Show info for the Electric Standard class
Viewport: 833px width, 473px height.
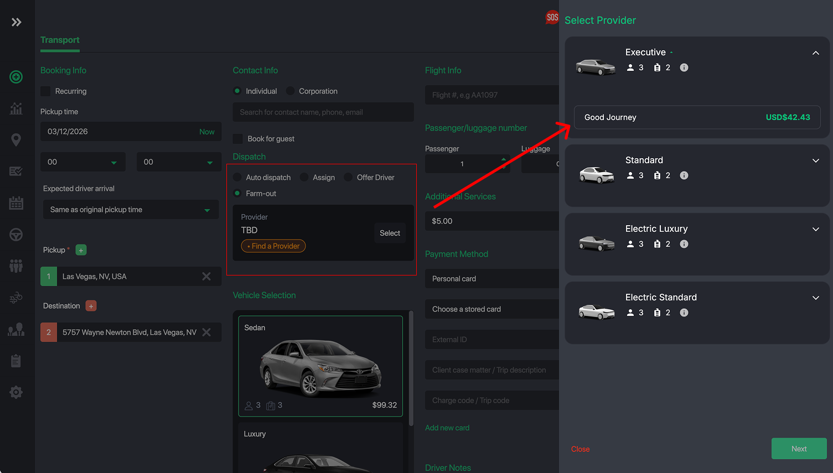(x=684, y=313)
